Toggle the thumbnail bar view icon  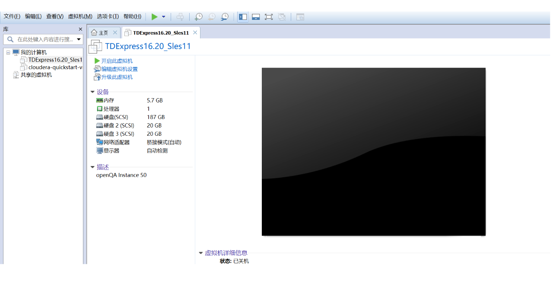click(x=256, y=17)
